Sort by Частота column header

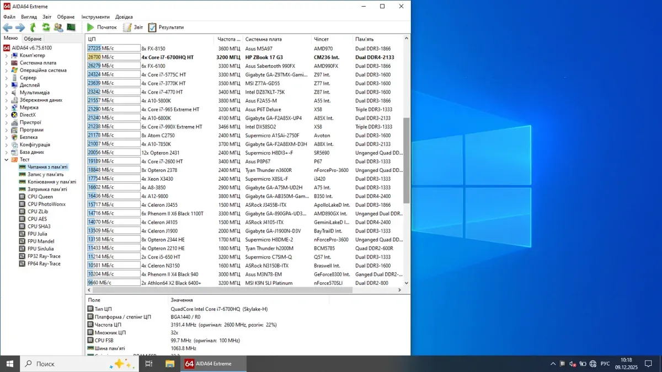228,39
